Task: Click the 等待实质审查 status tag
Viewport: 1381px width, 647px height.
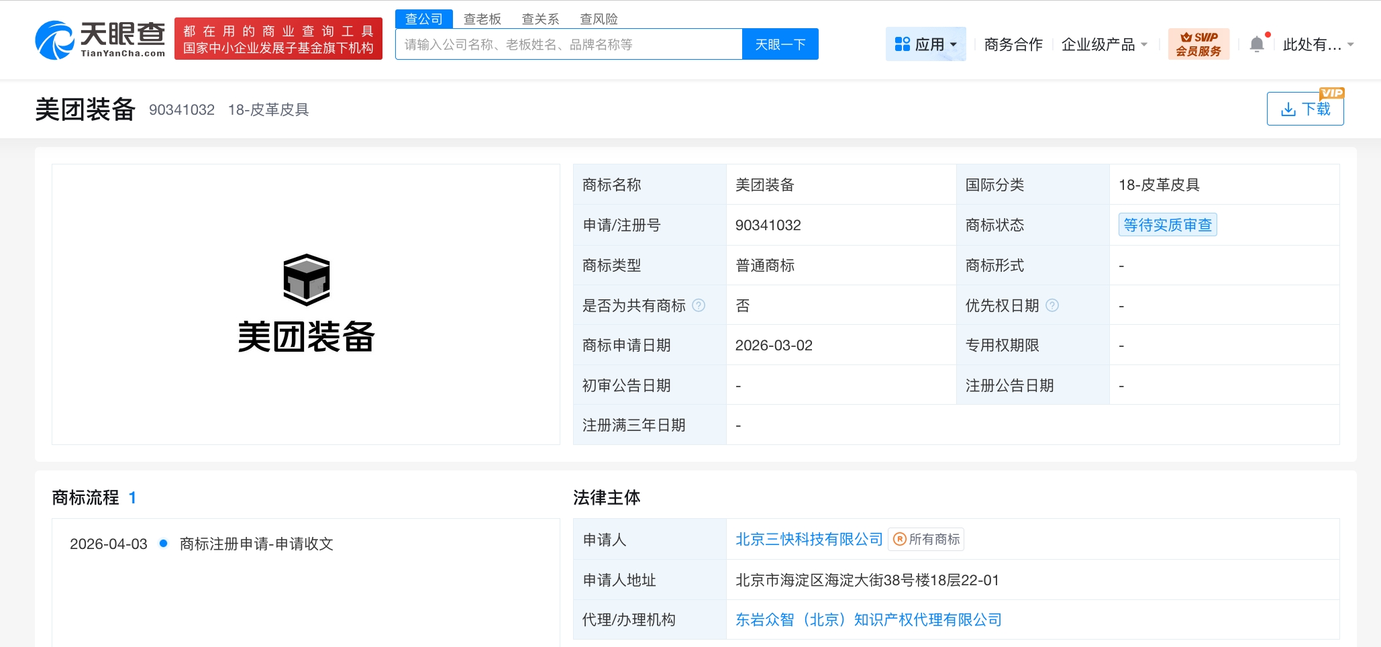Action: click(1168, 225)
